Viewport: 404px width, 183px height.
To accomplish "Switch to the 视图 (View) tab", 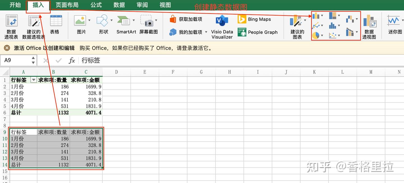I will tap(165, 5).
